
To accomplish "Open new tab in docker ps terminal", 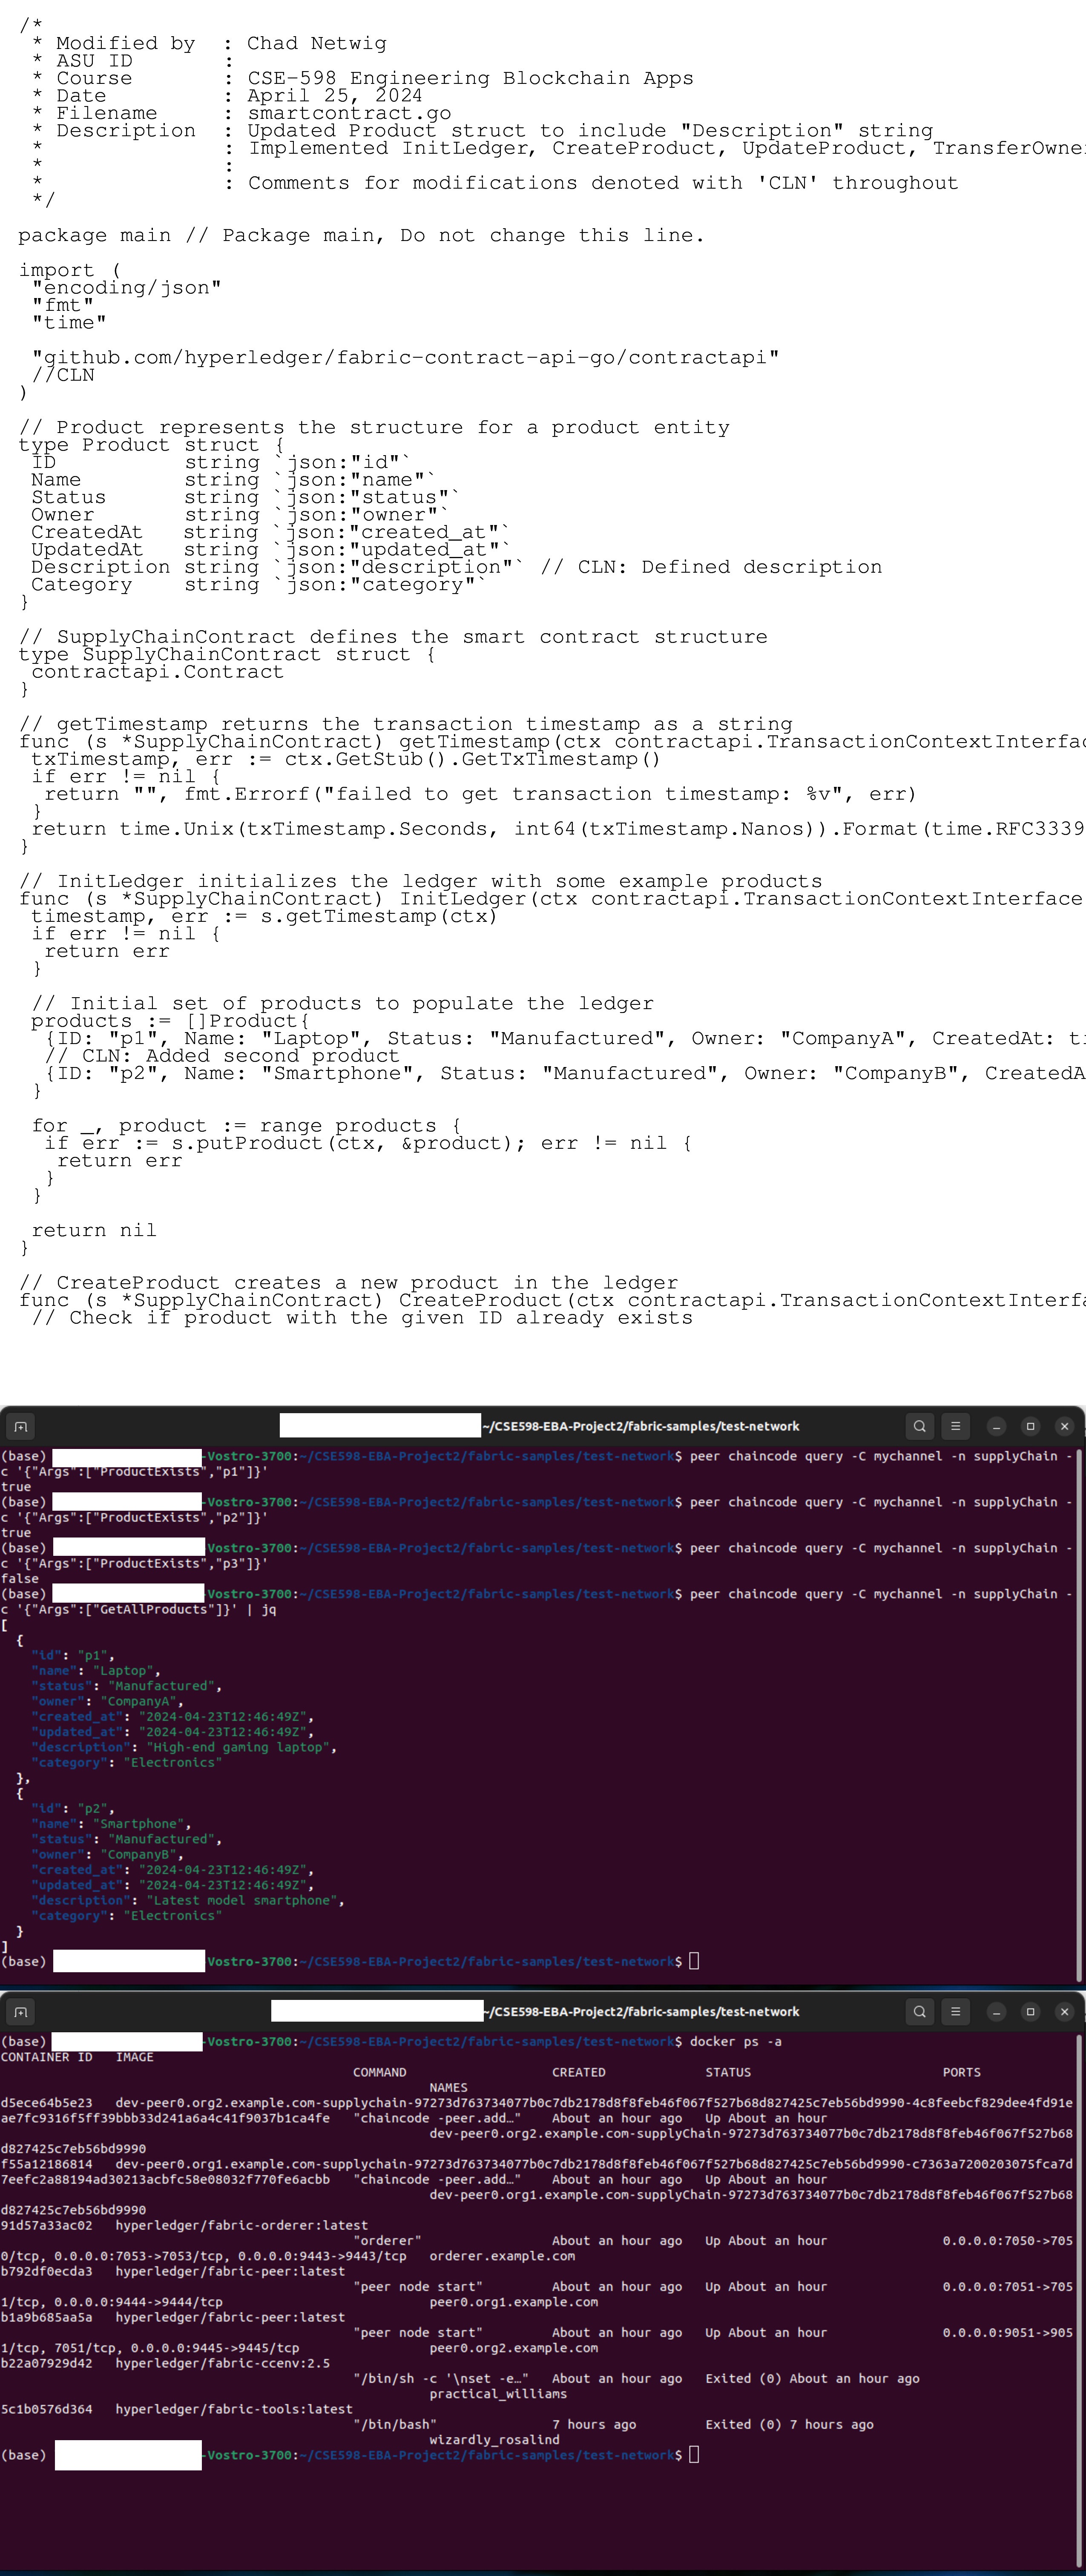I will tap(20, 2011).
